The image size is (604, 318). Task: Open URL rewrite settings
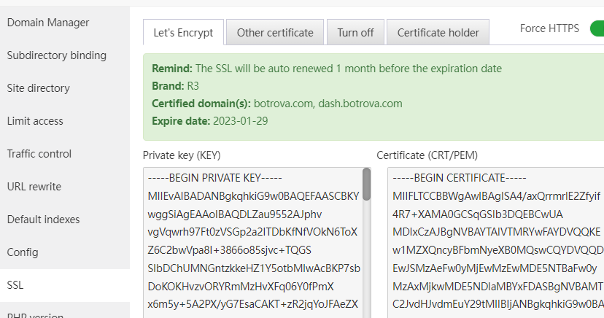point(34,187)
